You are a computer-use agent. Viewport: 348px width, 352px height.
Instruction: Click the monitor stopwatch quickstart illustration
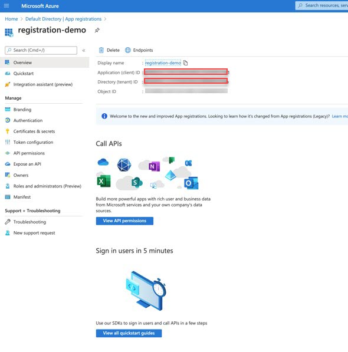coord(146,291)
